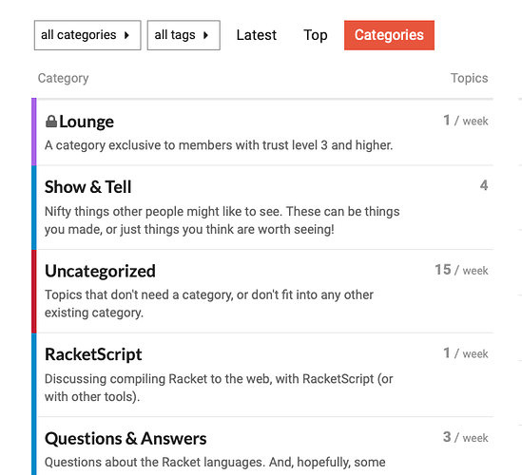Click the Questions & Answers description text

point(215,463)
